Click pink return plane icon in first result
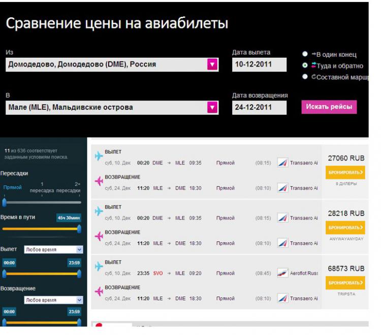The width and height of the screenshot is (381, 335). pos(99,181)
